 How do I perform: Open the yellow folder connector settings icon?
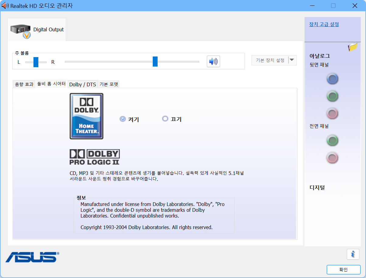click(x=353, y=47)
